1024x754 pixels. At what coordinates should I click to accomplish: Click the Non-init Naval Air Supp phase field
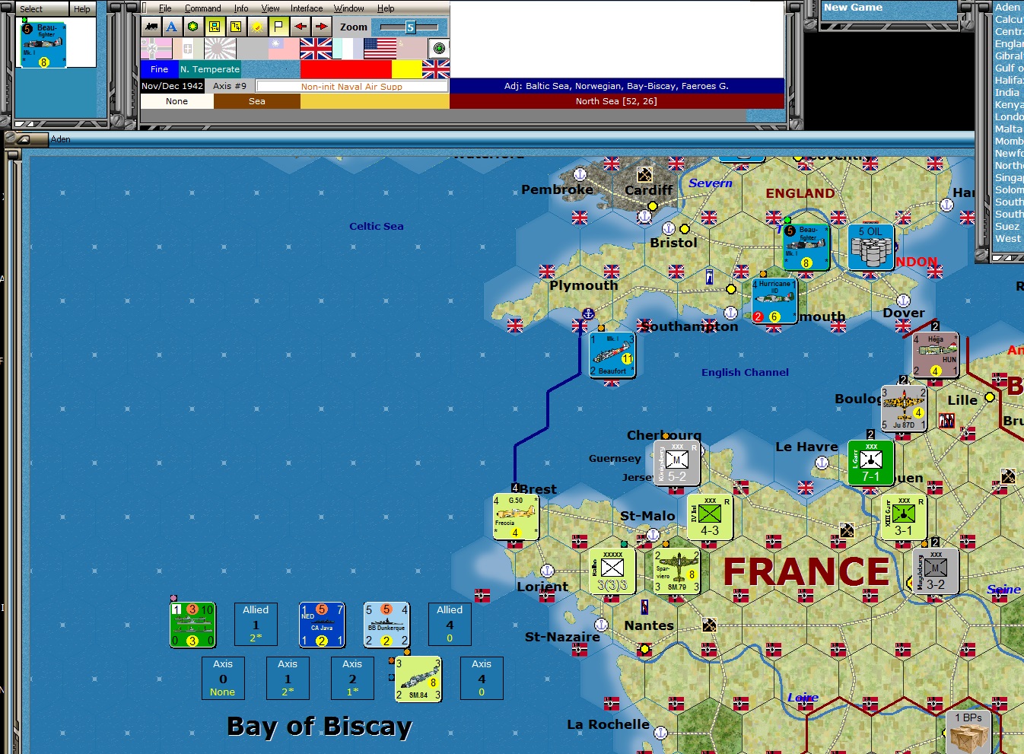351,86
